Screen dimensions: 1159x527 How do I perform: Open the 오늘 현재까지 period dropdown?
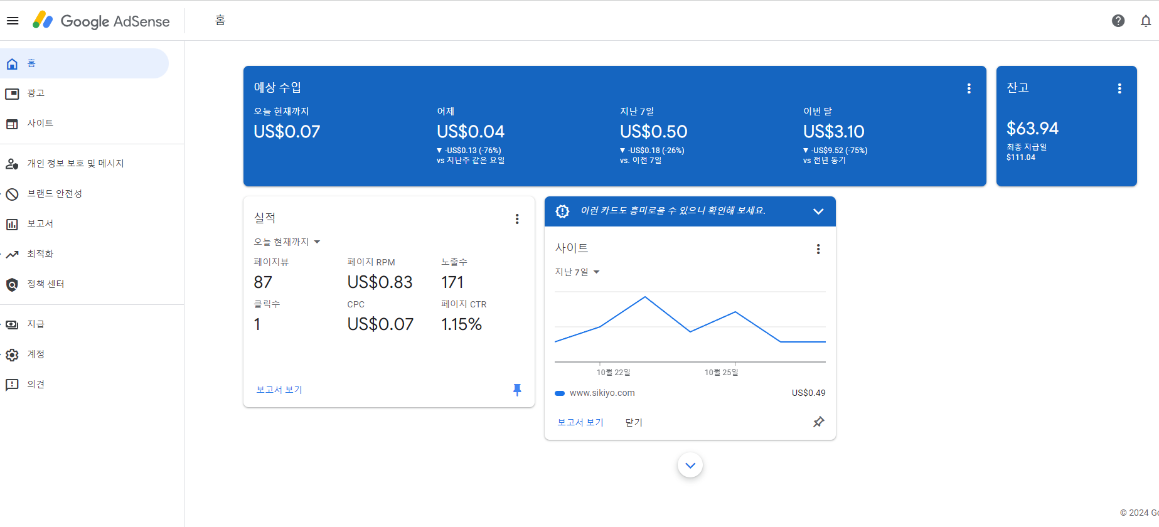[x=287, y=242]
